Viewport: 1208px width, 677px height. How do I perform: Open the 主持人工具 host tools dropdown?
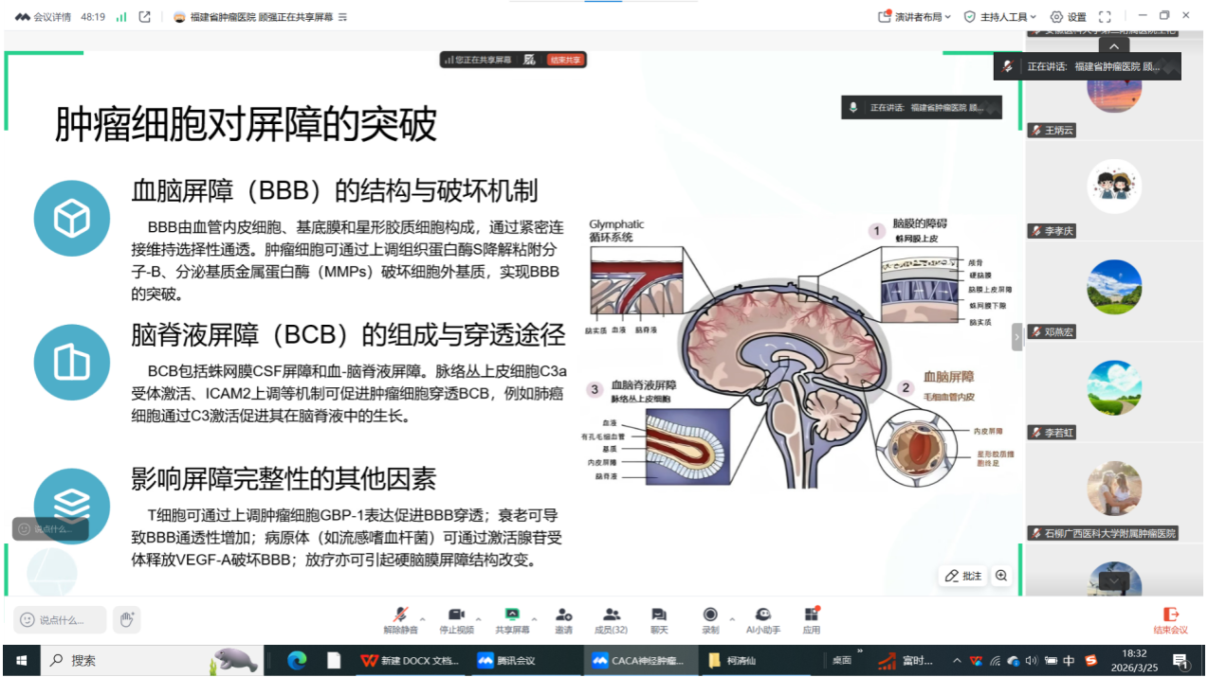[x=1000, y=17]
